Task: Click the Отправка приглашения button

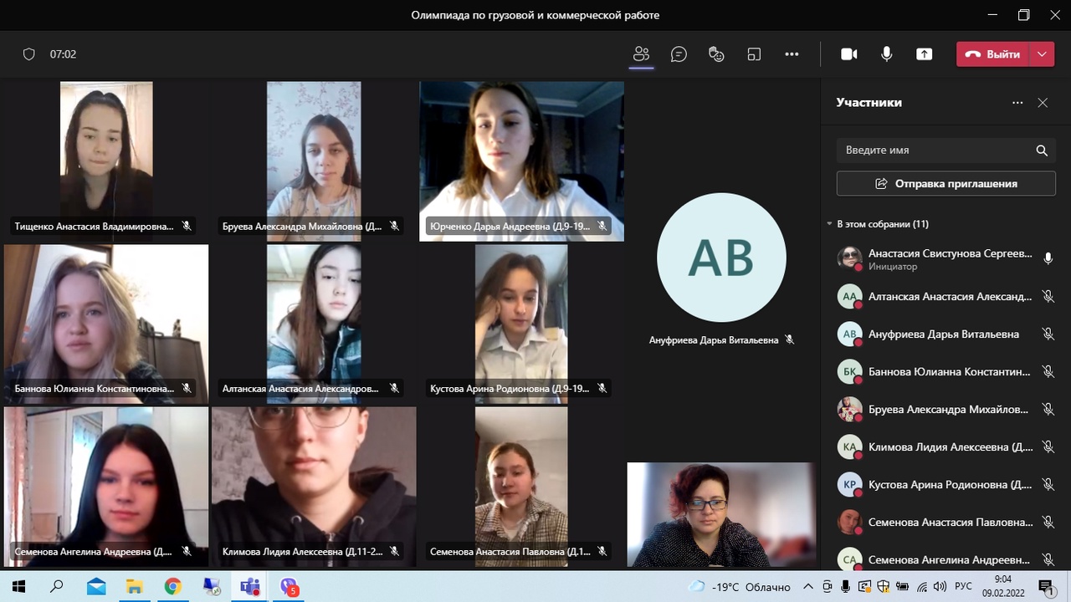Action: click(945, 184)
